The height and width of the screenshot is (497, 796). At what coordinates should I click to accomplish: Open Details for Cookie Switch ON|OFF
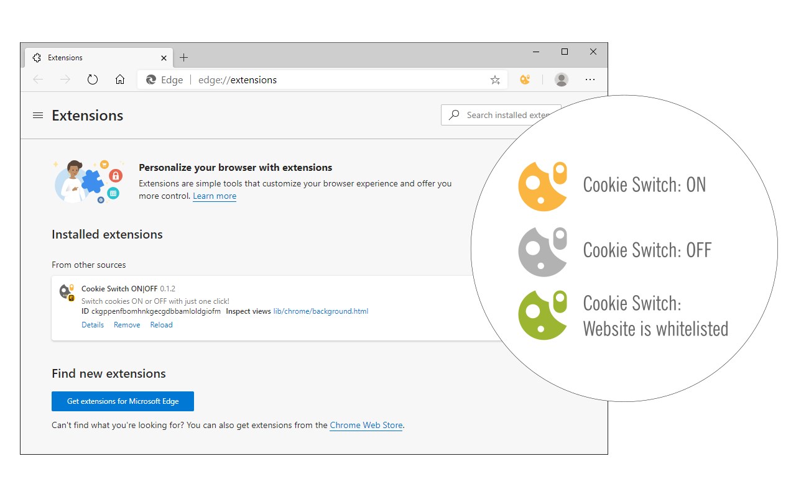93,325
